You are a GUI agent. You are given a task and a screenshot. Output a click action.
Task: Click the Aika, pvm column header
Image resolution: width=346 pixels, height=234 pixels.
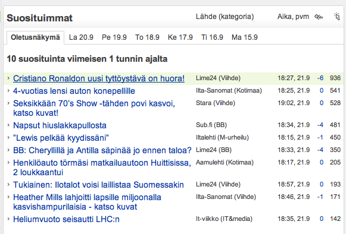click(293, 17)
